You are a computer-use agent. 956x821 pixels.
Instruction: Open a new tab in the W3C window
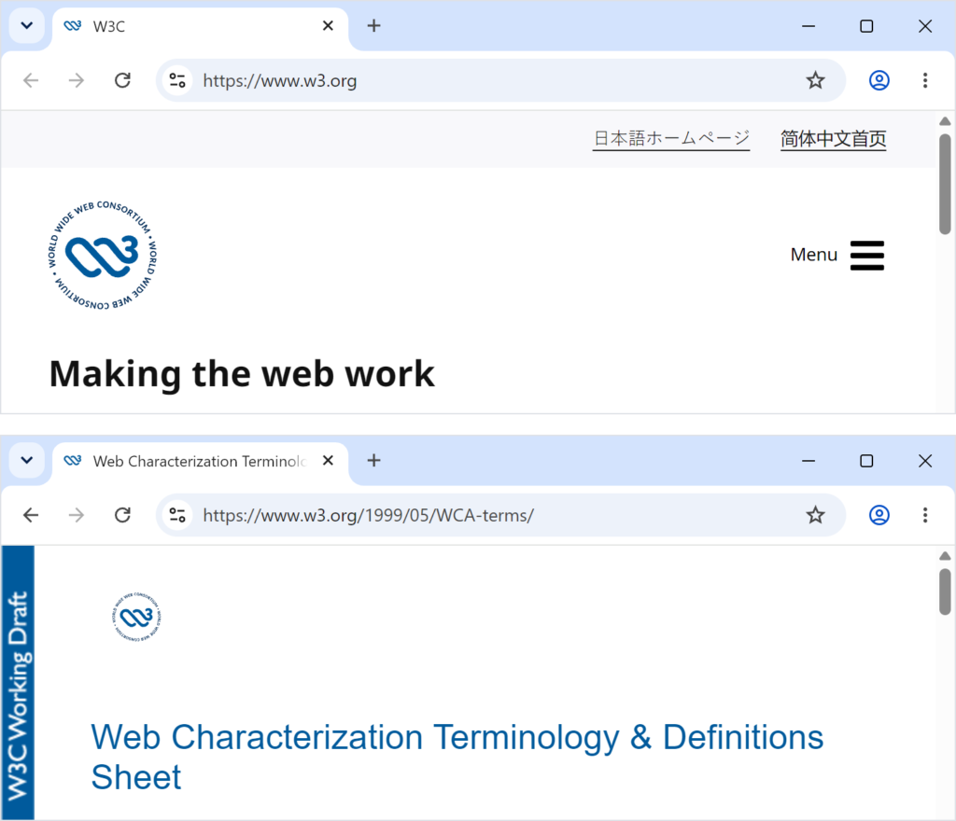point(373,25)
